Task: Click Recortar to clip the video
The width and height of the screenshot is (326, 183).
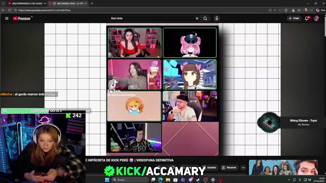Action: click(229, 167)
